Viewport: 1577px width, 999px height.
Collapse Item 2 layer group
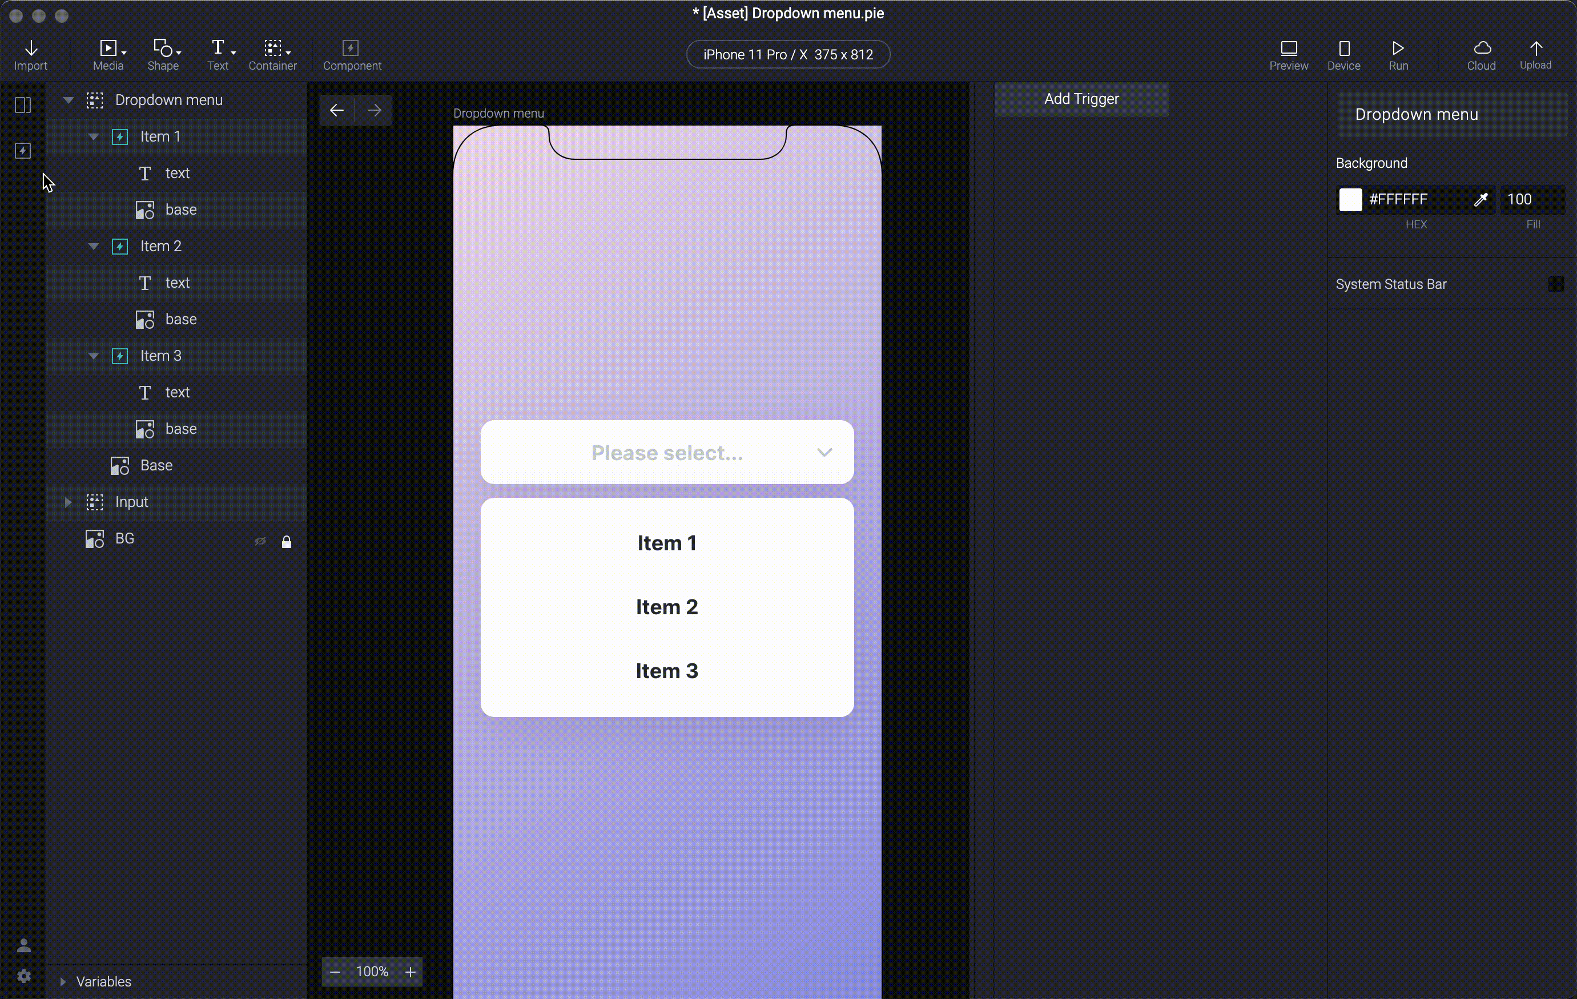pyautogui.click(x=92, y=245)
